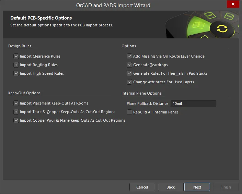Image resolution: width=242 pixels, height=194 pixels.
Task: Toggle Import Routing Rules checkbox
Action: tap(16, 65)
